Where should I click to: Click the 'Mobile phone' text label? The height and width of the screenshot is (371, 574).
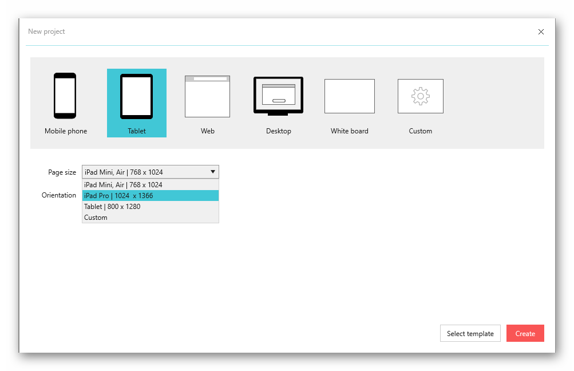pyautogui.click(x=66, y=131)
